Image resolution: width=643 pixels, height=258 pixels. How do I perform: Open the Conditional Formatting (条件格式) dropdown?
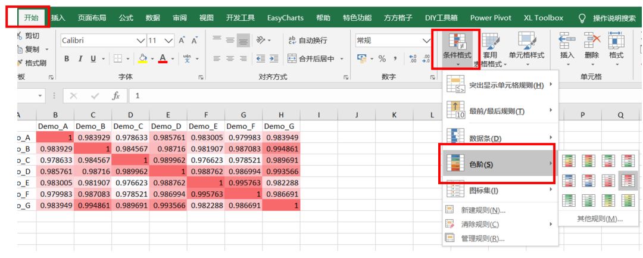[x=457, y=49]
